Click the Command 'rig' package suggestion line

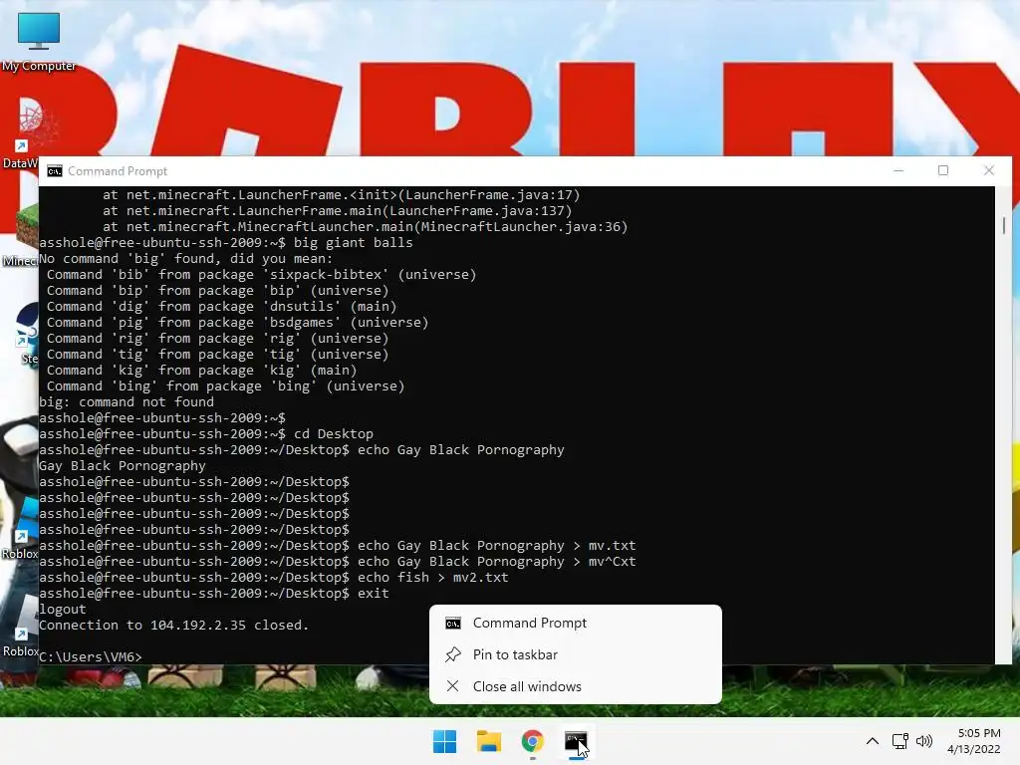(217, 339)
